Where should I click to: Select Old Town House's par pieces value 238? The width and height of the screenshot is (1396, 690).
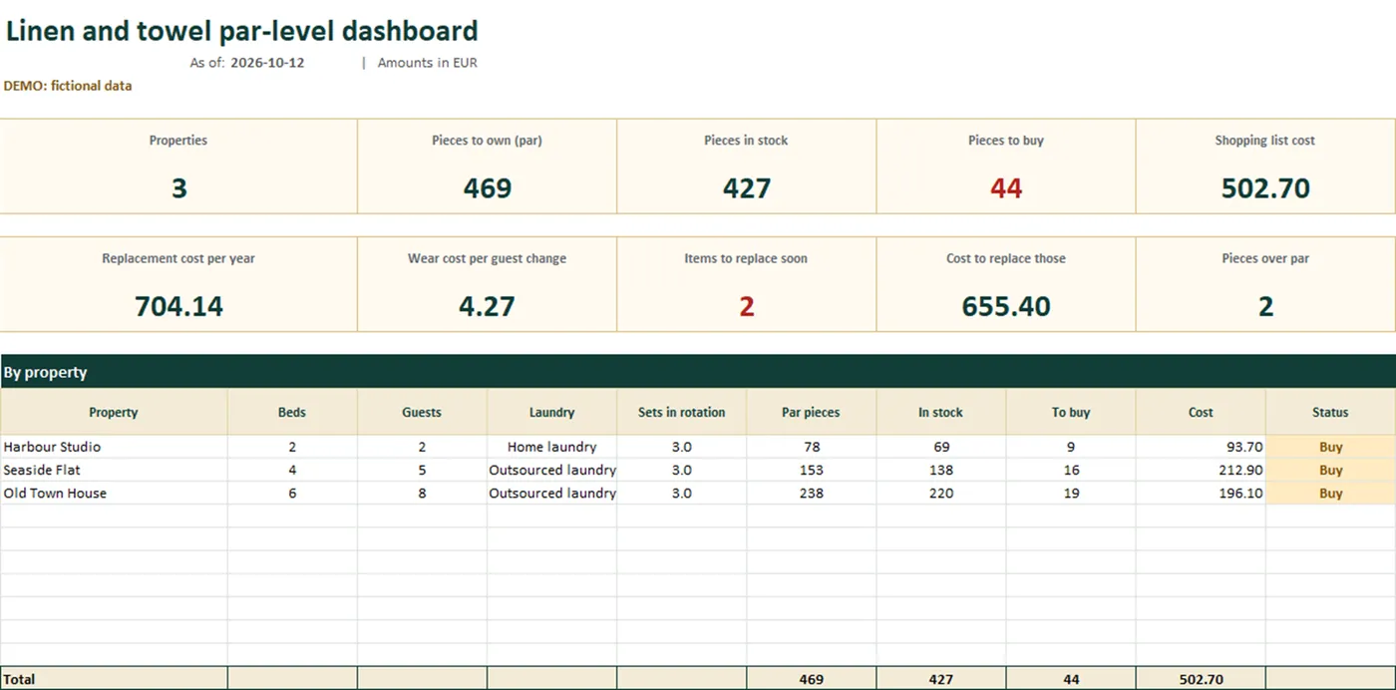coord(812,493)
